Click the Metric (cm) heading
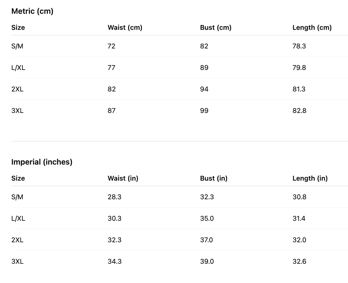Viewport: 348px width, 283px height. [x=32, y=11]
